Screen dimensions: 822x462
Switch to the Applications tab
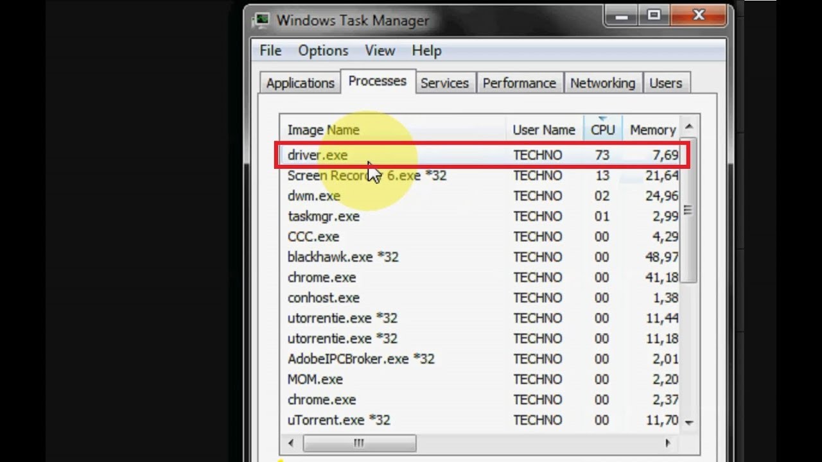(x=300, y=83)
